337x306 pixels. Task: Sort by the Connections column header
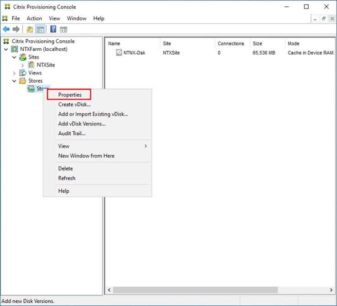pos(232,43)
